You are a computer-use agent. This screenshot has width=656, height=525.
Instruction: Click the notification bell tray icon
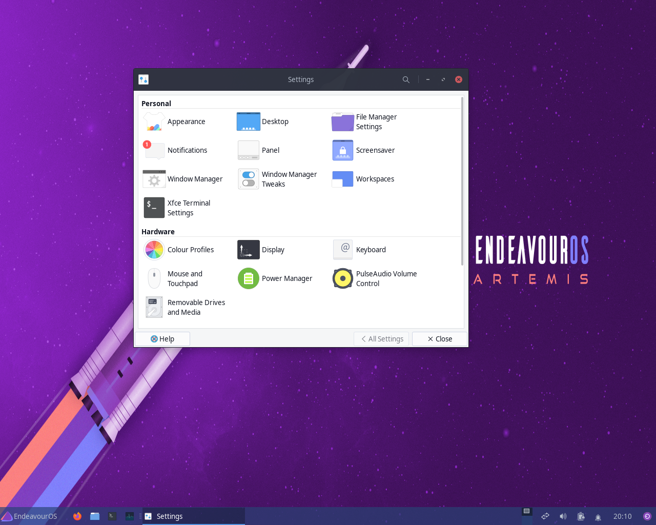tap(598, 517)
